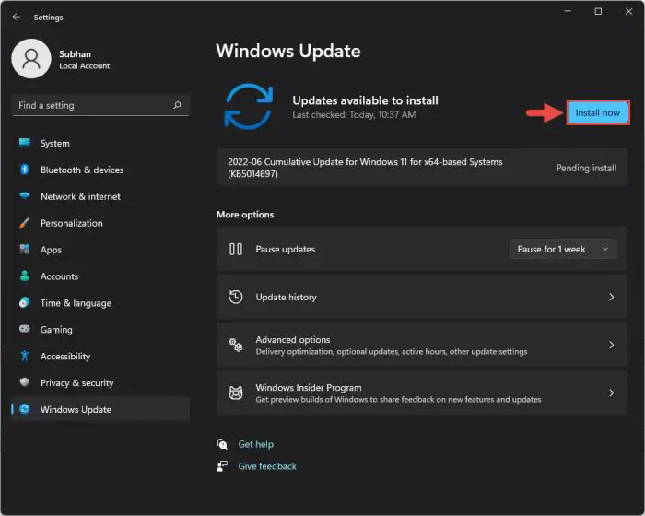Open Bluetooth & devices settings icon

point(24,170)
